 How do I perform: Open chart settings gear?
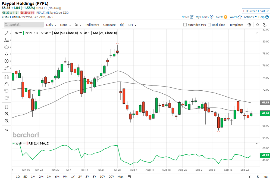tap(249, 25)
